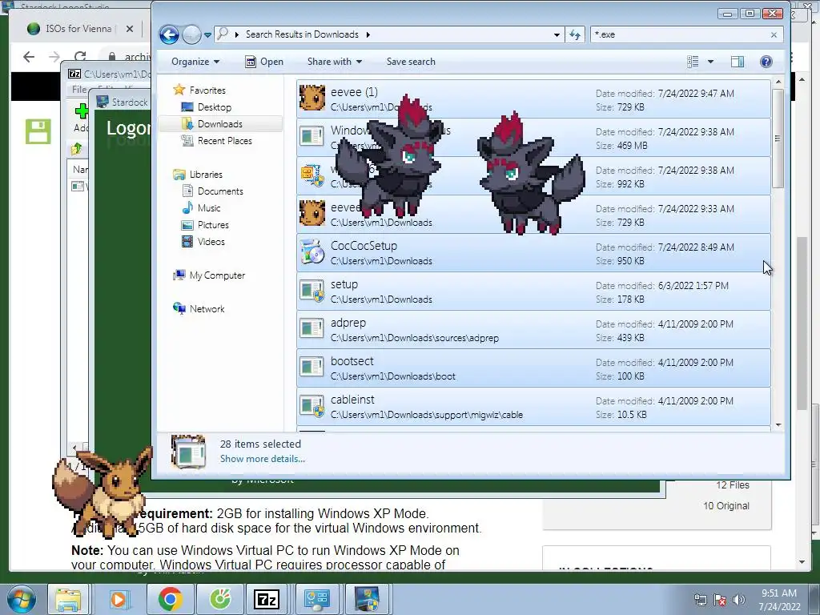Click the green floppy save icon on page

tap(38, 131)
